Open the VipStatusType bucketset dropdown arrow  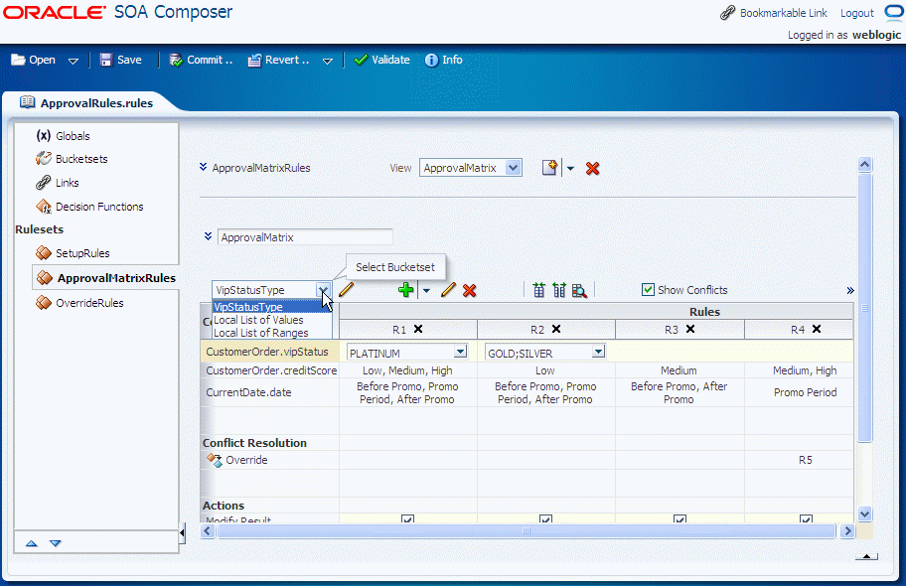(323, 290)
